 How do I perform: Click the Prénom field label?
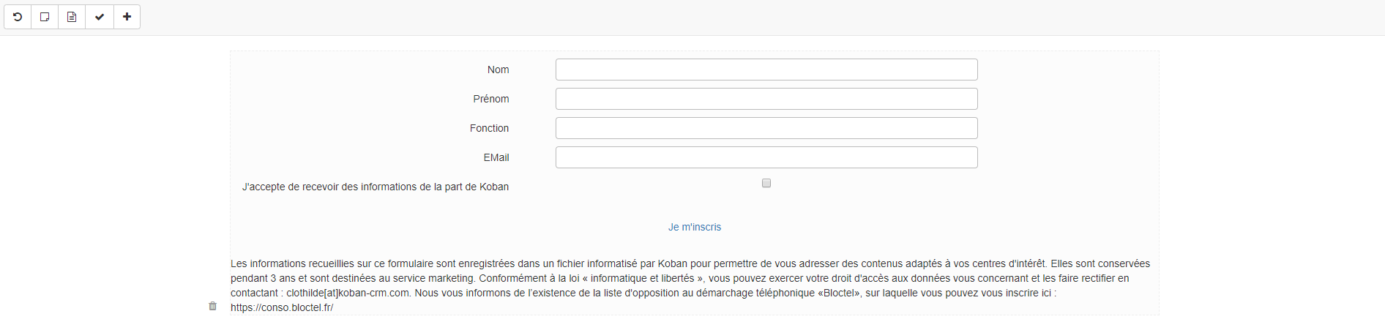[x=491, y=99]
